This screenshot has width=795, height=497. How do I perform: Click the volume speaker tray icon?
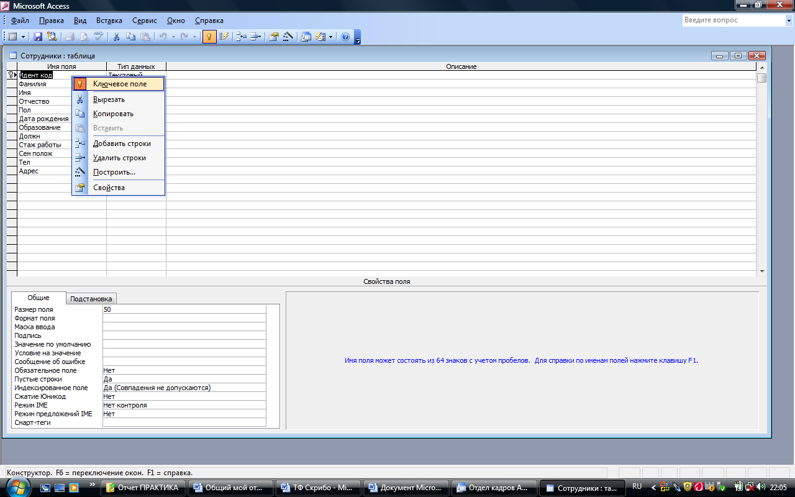tap(761, 486)
